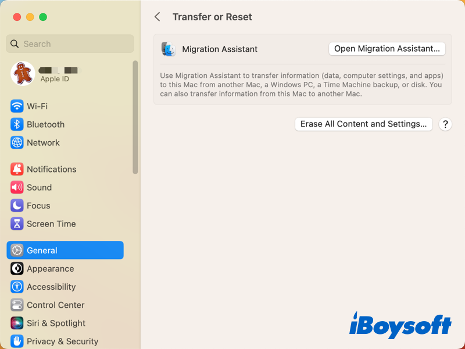Select Sound label in sidebar

click(x=40, y=187)
